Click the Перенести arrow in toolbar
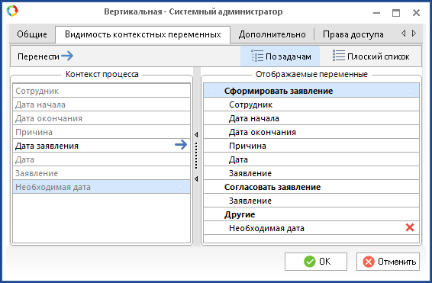 pos(67,56)
